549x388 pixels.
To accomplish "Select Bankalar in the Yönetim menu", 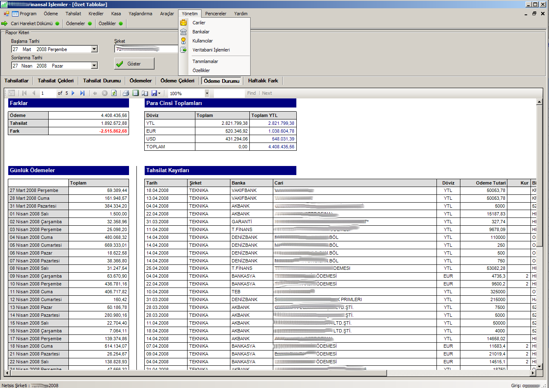I will (x=201, y=32).
